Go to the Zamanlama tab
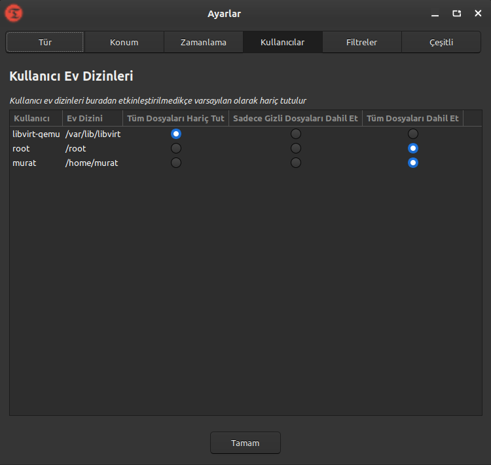This screenshot has height=465, width=491. (203, 43)
